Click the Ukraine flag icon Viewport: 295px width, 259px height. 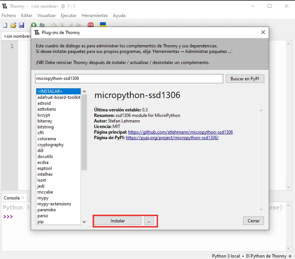click(x=103, y=24)
